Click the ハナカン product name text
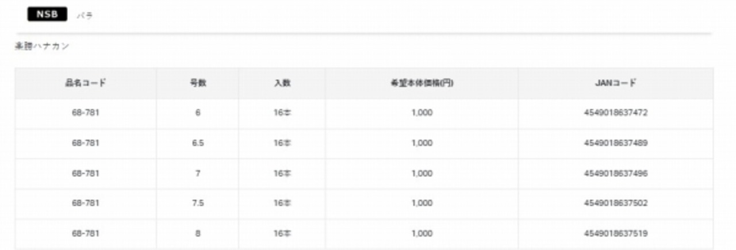This screenshot has width=736, height=250. tap(42, 46)
